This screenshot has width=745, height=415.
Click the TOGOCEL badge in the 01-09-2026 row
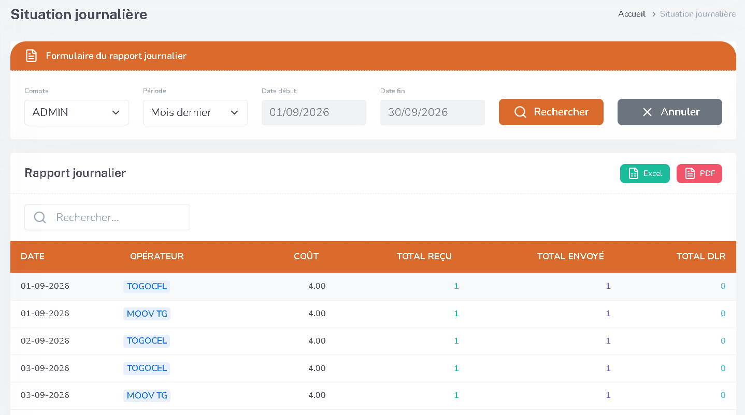coord(147,286)
